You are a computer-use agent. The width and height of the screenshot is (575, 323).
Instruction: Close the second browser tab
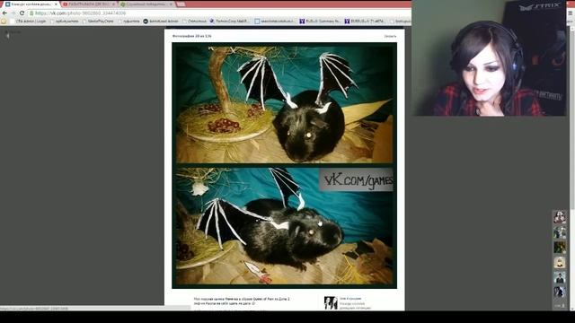click(113, 4)
